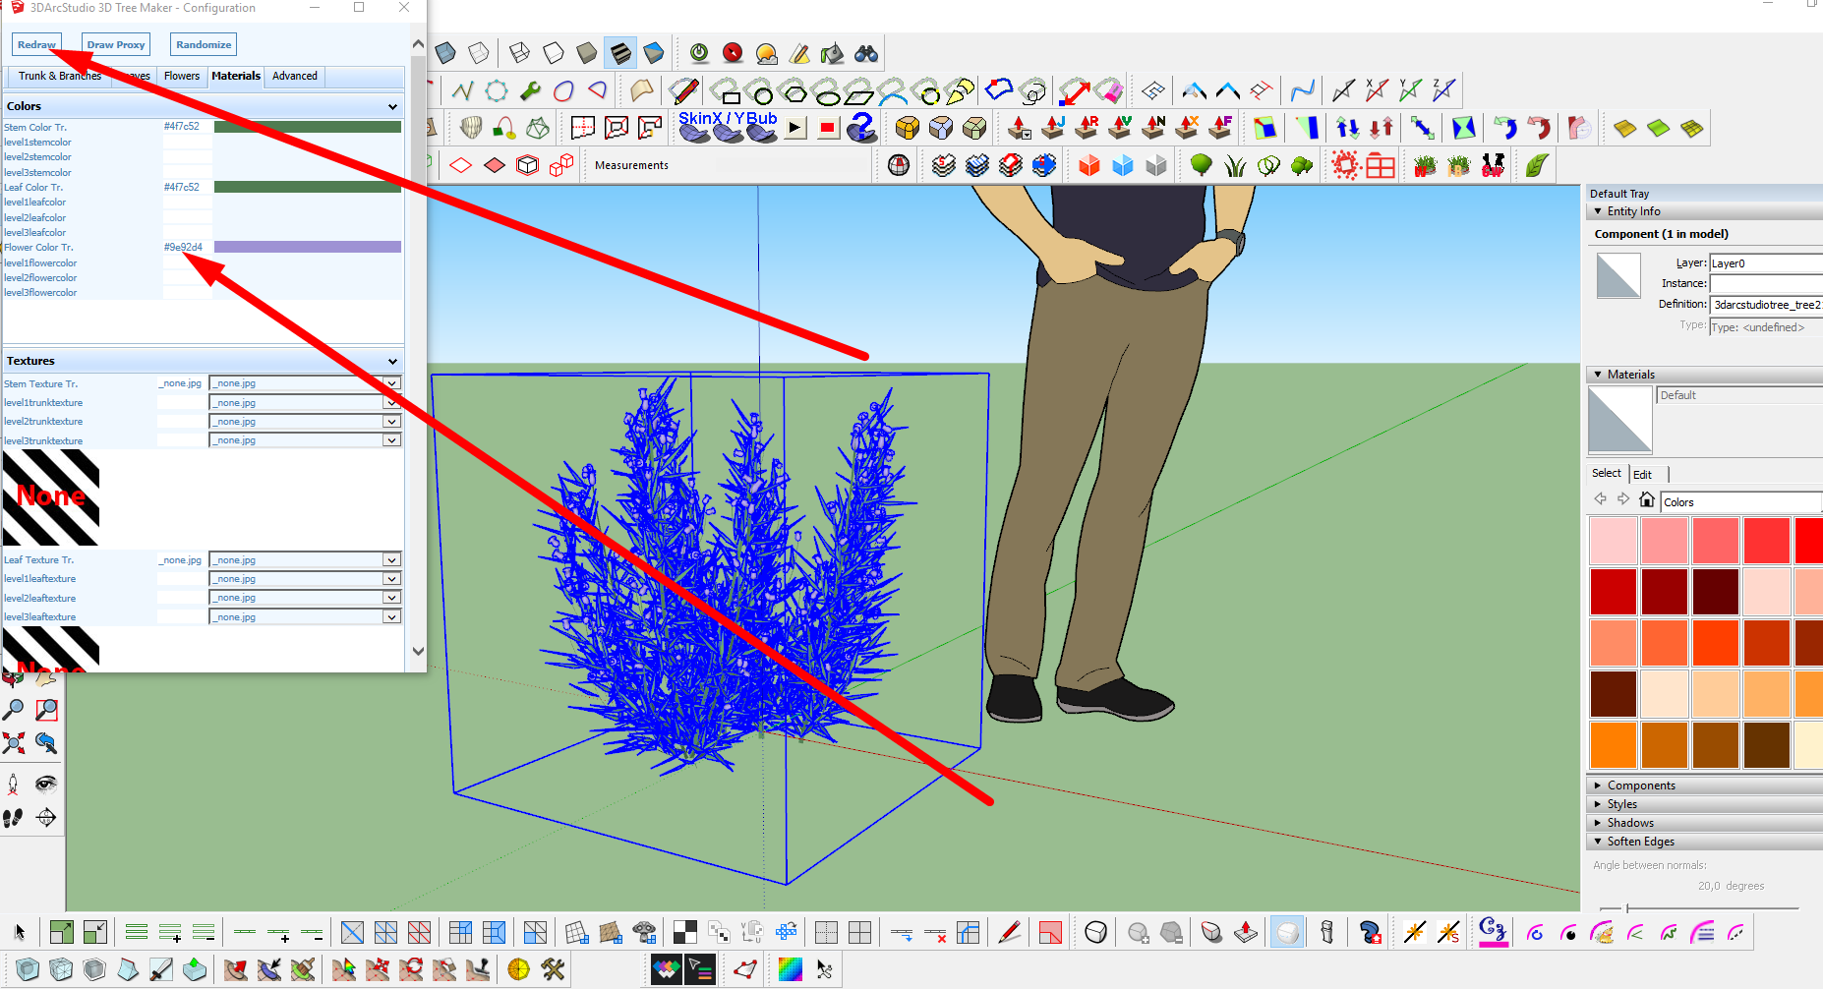Screen dimensions: 1823x989
Task: Collapse the Colors section chevron
Action: (x=392, y=106)
